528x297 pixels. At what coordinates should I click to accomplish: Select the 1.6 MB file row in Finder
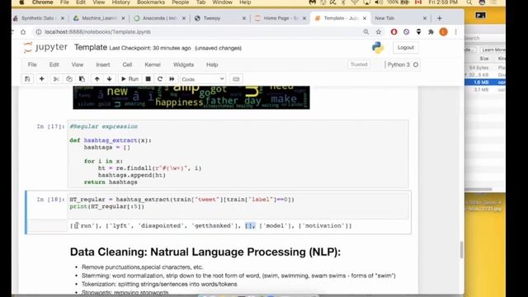[x=485, y=82]
